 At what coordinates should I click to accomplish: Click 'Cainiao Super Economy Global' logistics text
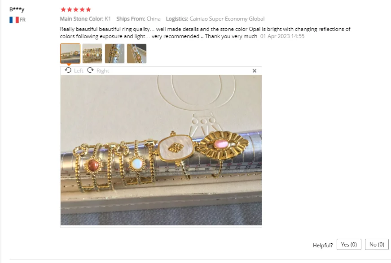click(227, 19)
